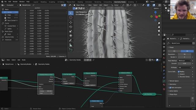Open the Texture properties tab

164,89
